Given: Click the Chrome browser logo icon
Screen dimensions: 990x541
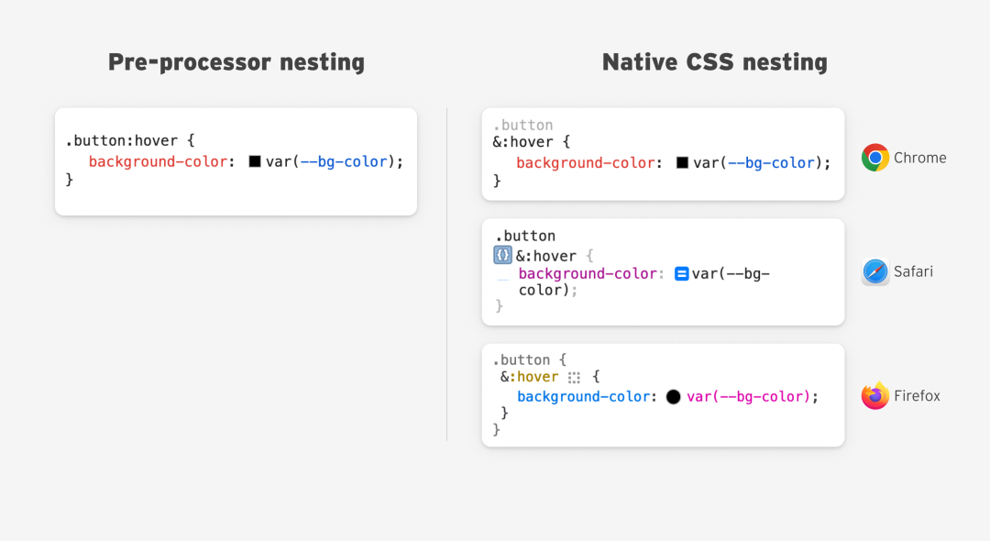Looking at the screenshot, I should click(875, 158).
